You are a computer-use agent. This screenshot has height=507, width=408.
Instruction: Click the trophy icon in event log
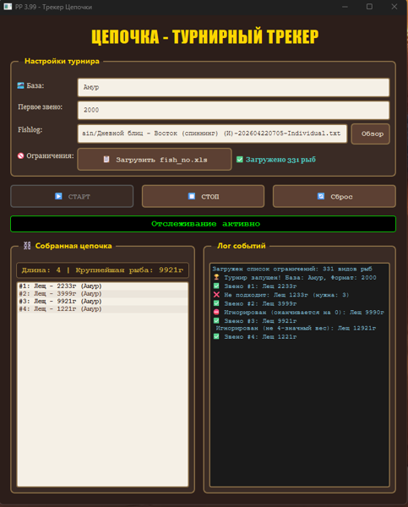coord(216,277)
